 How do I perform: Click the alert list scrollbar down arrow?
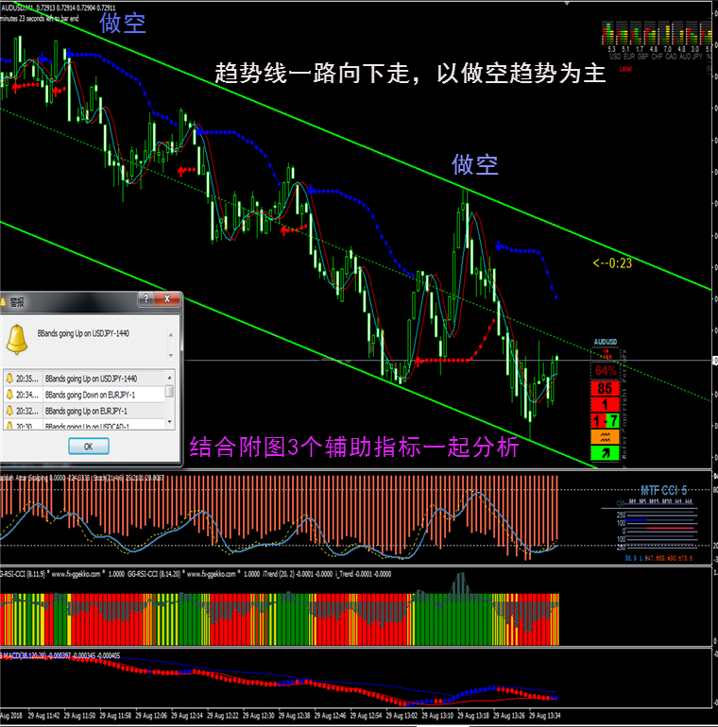tap(170, 422)
